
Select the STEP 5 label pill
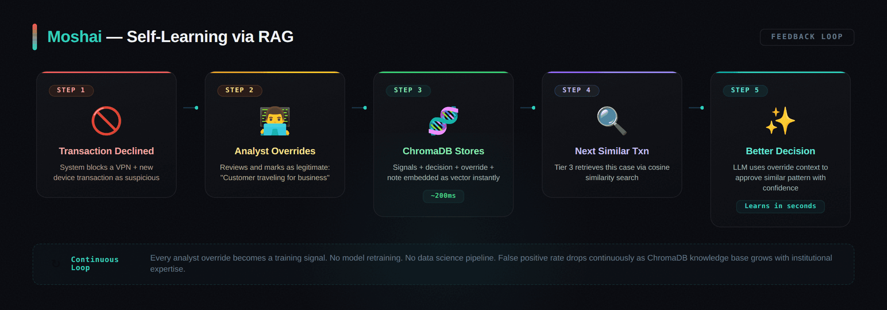pos(745,90)
